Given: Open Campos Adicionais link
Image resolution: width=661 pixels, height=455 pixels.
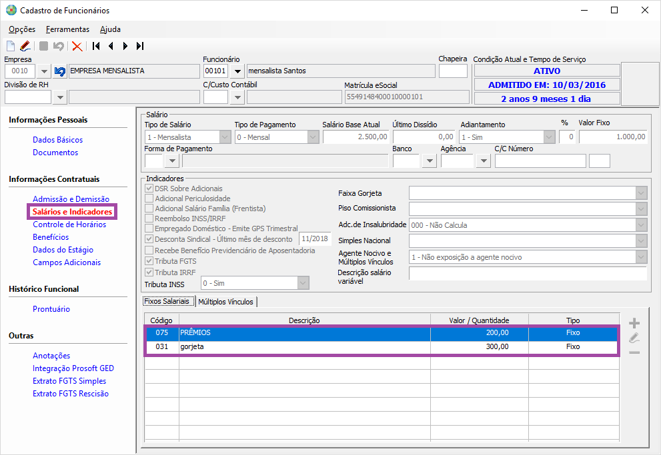Looking at the screenshot, I should (67, 262).
